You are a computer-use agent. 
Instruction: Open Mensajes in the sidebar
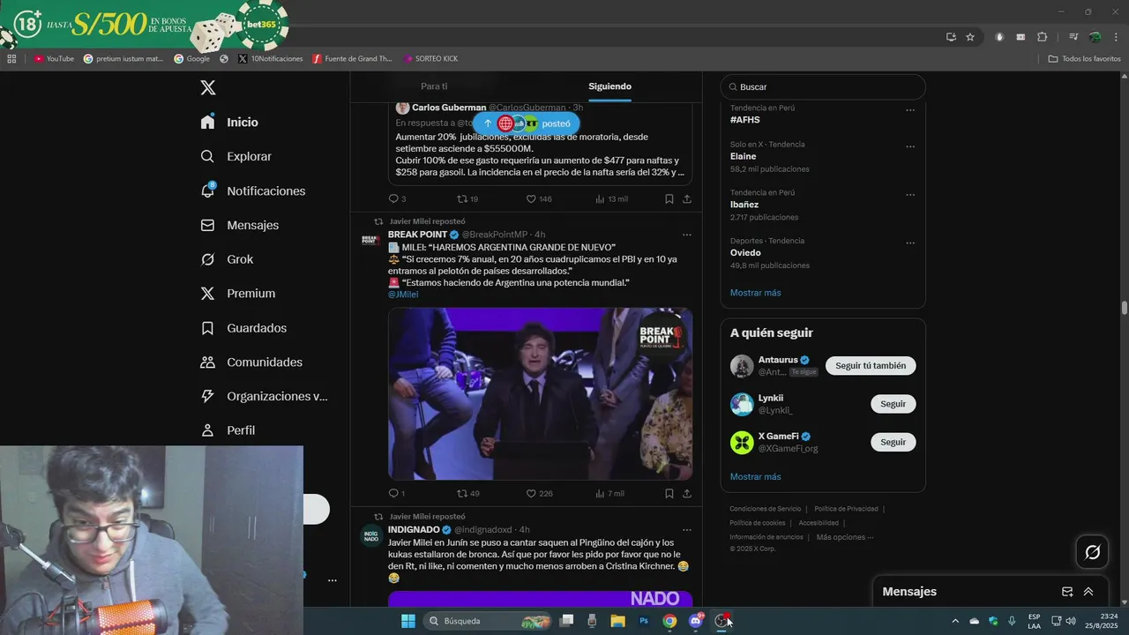pyautogui.click(x=240, y=225)
